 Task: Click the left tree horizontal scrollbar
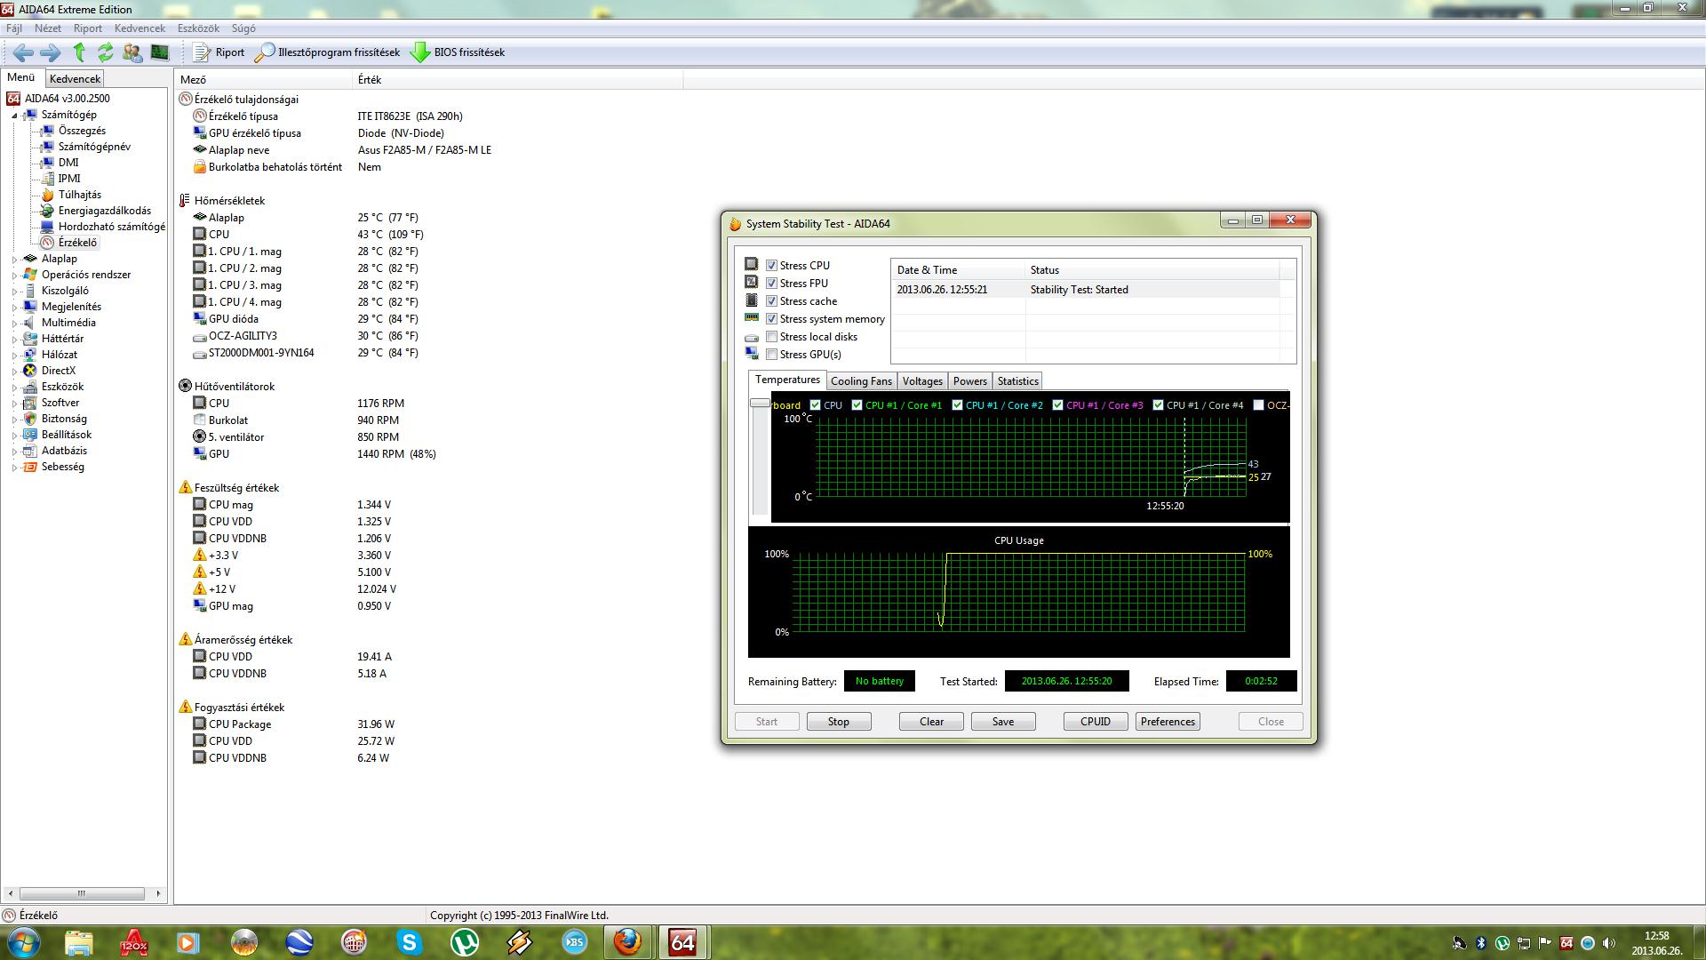[x=81, y=893]
